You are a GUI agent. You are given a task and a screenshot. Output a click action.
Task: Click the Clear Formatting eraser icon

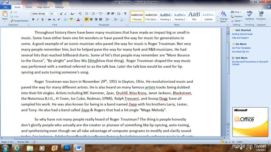(x=80, y=14)
